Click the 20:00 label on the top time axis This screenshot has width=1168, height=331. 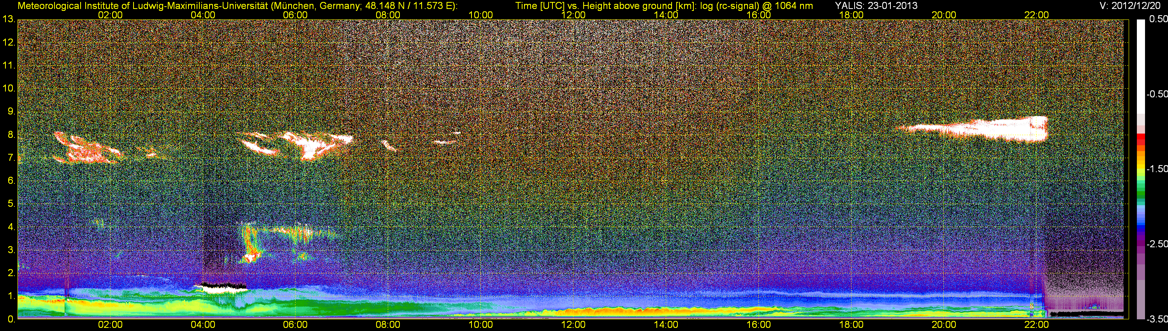click(944, 15)
